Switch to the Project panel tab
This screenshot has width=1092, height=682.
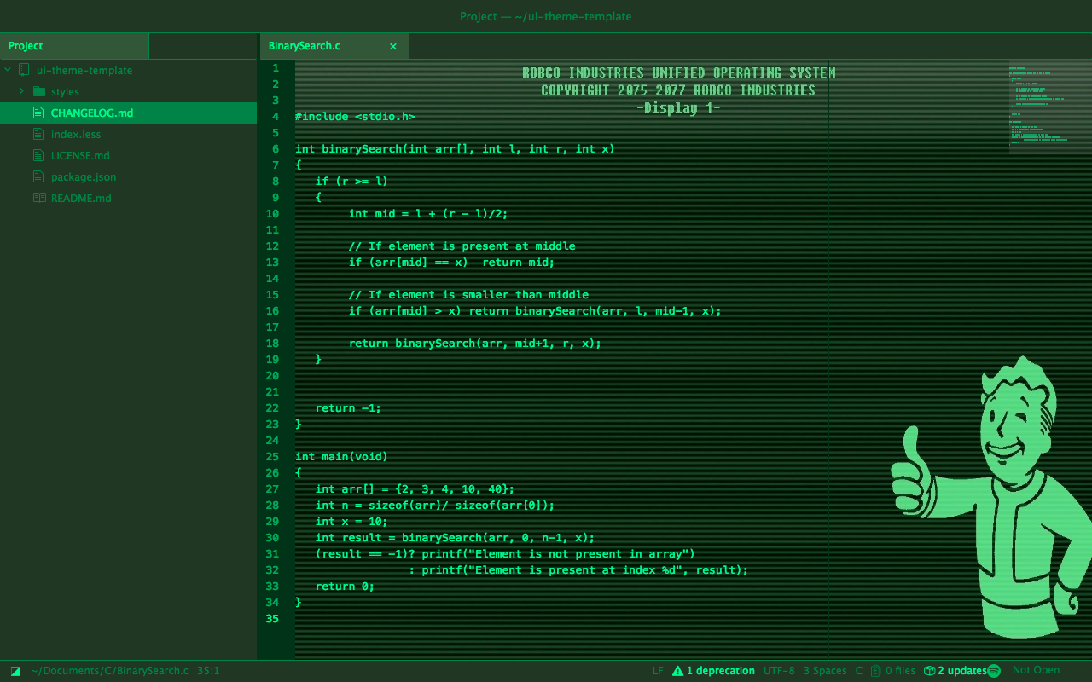[x=74, y=46]
